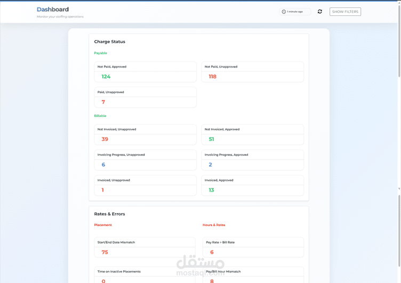
Task: Select 'Not Invoiced, Approved' label
Action: pos(222,129)
